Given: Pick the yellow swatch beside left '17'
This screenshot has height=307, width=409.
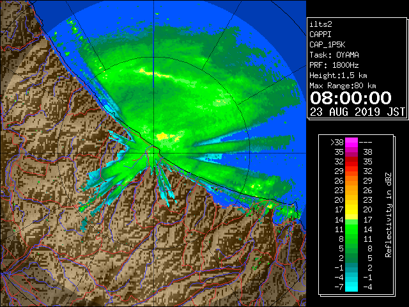Looking at the screenshot, I should coord(351,210).
